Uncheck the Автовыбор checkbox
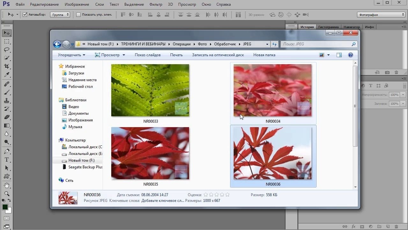Viewport: 408px width, 230px height. click(x=25, y=15)
